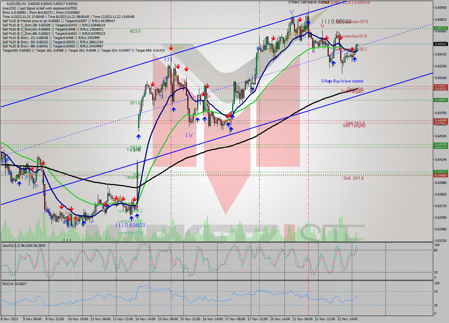Click the green price tag 0.64907
Viewport: 449px width, 323px height.
(441, 100)
